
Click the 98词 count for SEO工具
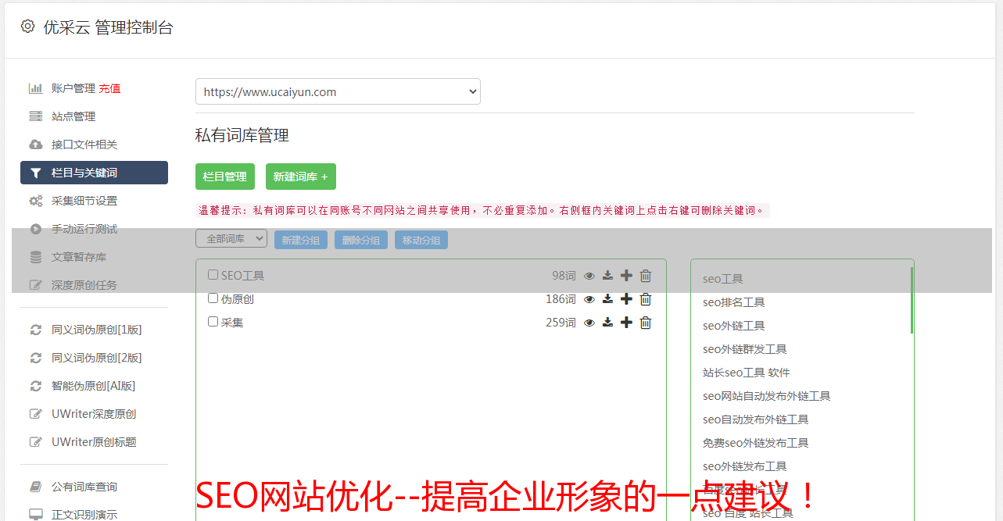tap(564, 276)
